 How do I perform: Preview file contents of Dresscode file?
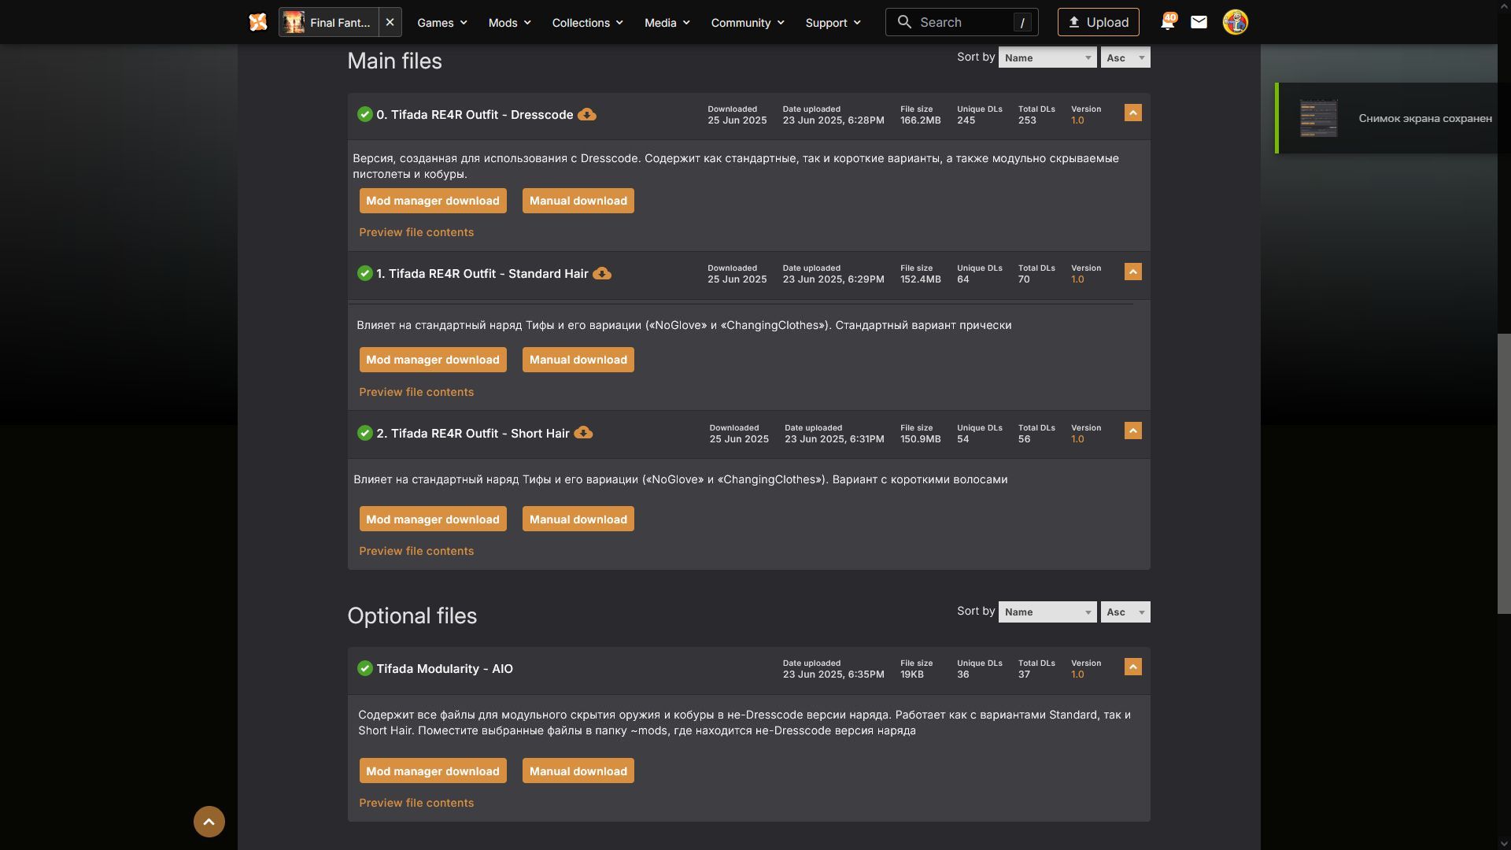(416, 232)
